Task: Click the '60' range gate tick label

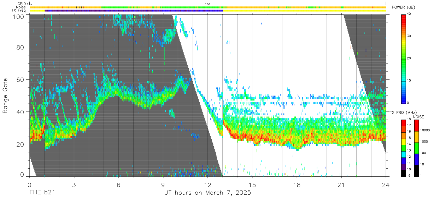Action: click(x=21, y=80)
